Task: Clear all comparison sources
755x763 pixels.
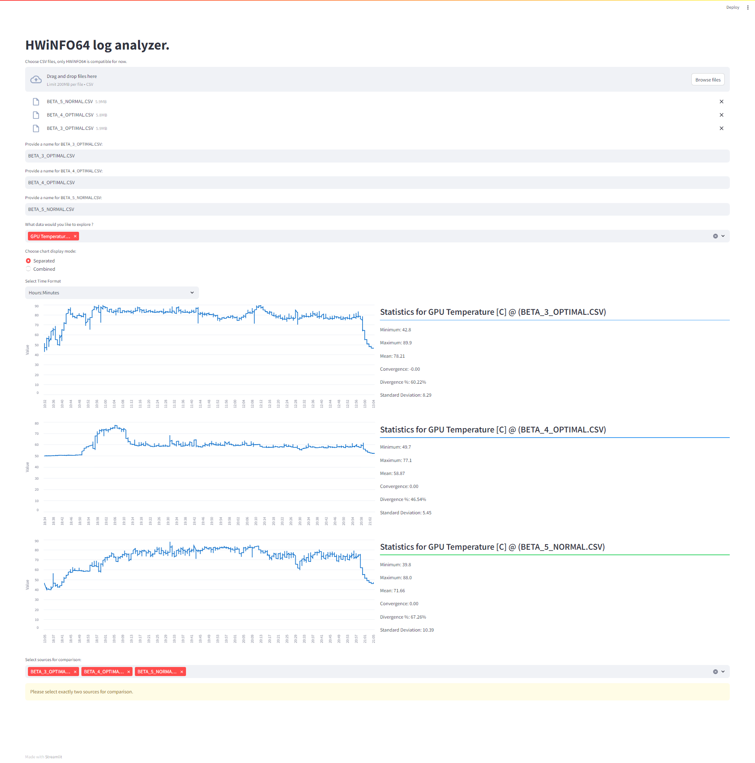Action: coord(715,671)
